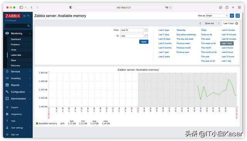Click the Zoom out button
Image resolution: width=247 pixels, height=141 pixels.
point(209,23)
